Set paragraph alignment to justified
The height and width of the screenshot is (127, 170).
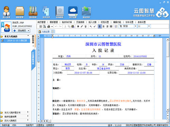[x=111, y=26]
